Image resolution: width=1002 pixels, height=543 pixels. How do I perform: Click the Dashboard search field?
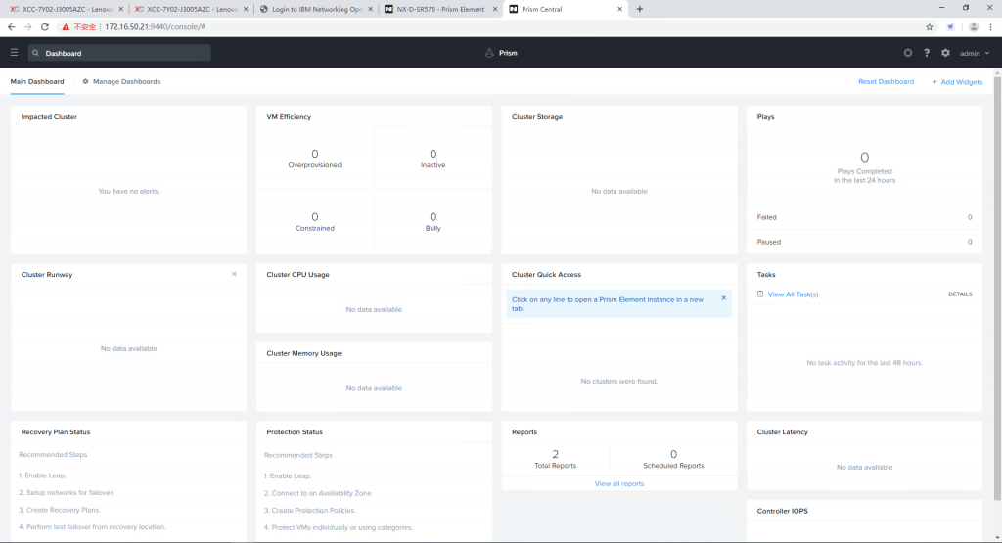point(118,53)
